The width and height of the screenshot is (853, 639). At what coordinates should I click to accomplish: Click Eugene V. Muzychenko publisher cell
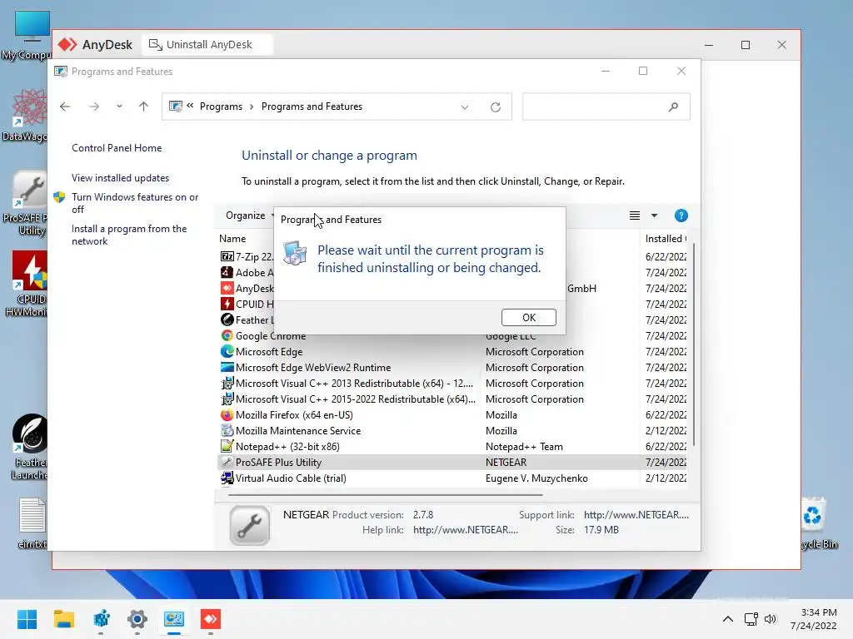pos(536,478)
